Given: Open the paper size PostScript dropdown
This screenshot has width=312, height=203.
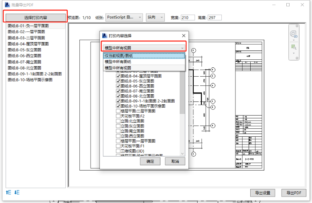Looking at the screenshot, I should click(x=124, y=17).
